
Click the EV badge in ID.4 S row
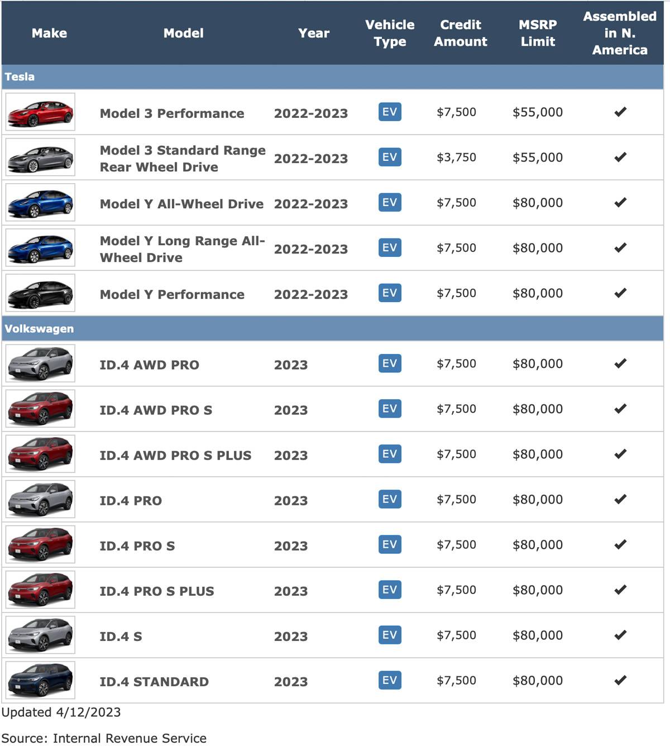pyautogui.click(x=390, y=634)
